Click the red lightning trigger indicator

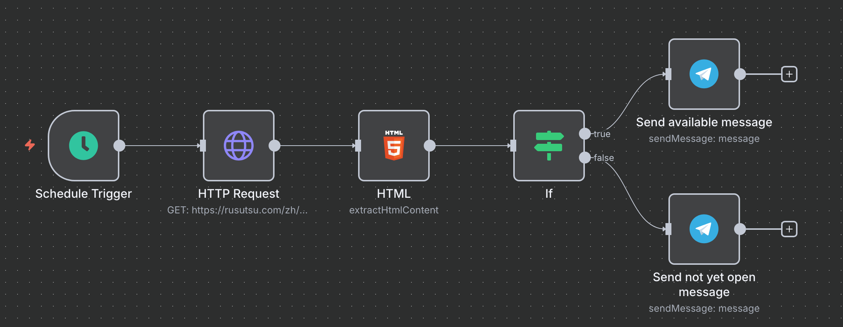coord(30,145)
